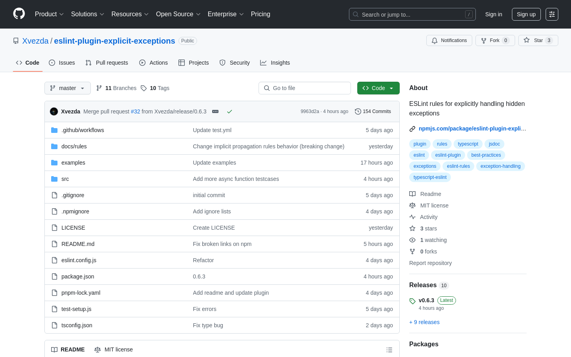Fork the repository

495,40
